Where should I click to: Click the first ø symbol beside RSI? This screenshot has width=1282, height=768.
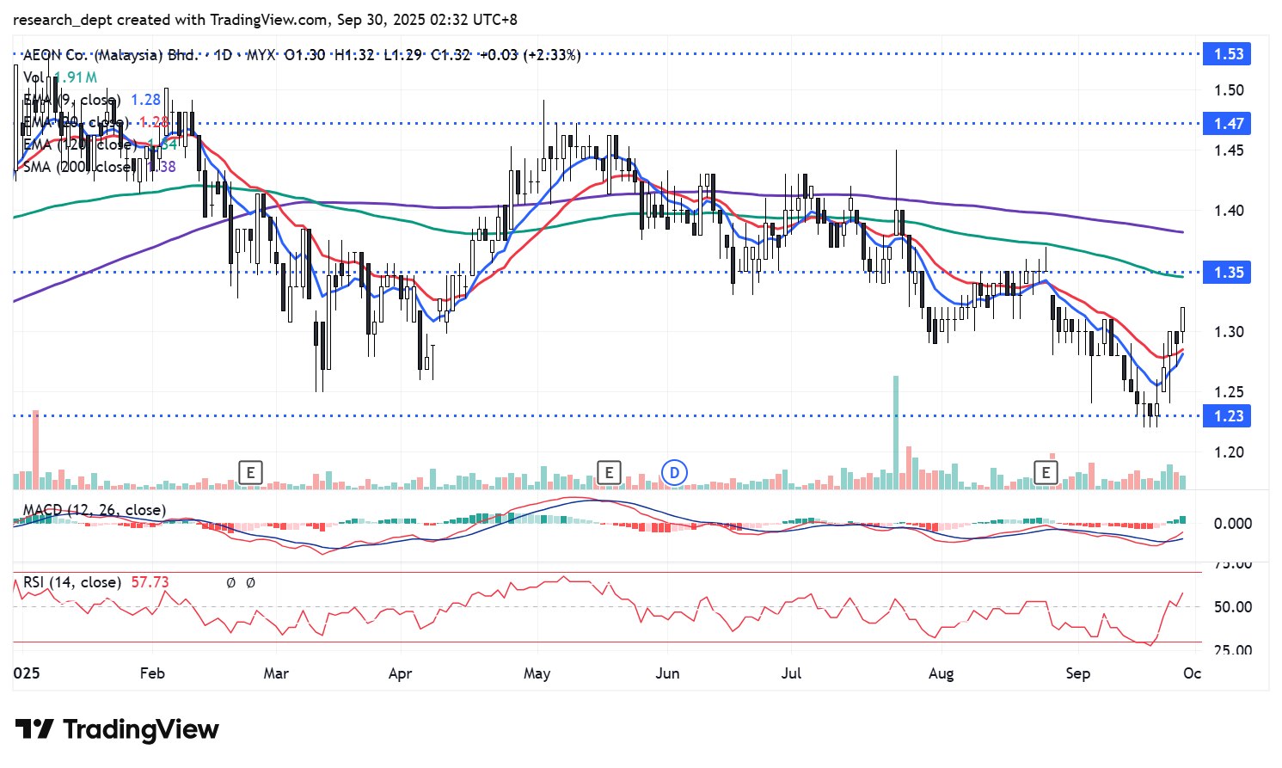(230, 583)
